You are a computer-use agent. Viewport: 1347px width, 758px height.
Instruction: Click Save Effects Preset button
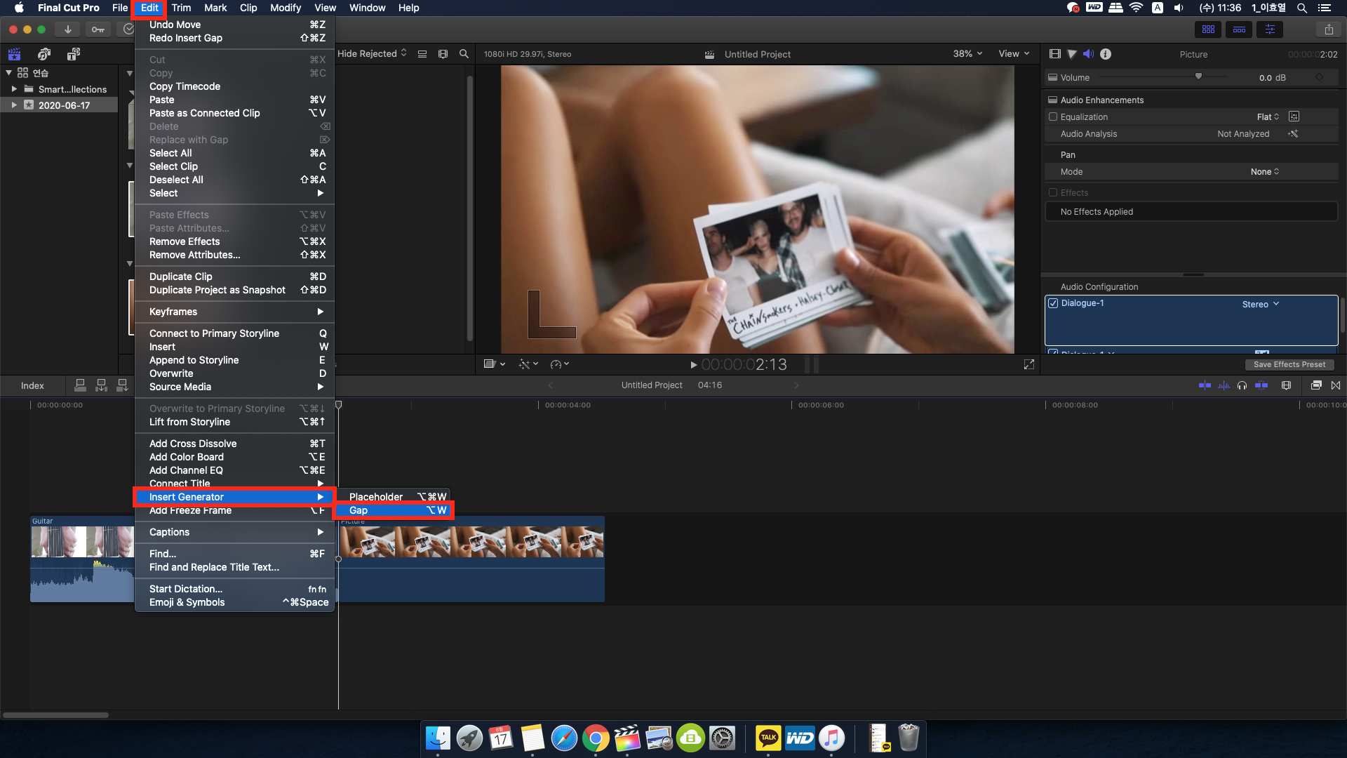click(1289, 364)
